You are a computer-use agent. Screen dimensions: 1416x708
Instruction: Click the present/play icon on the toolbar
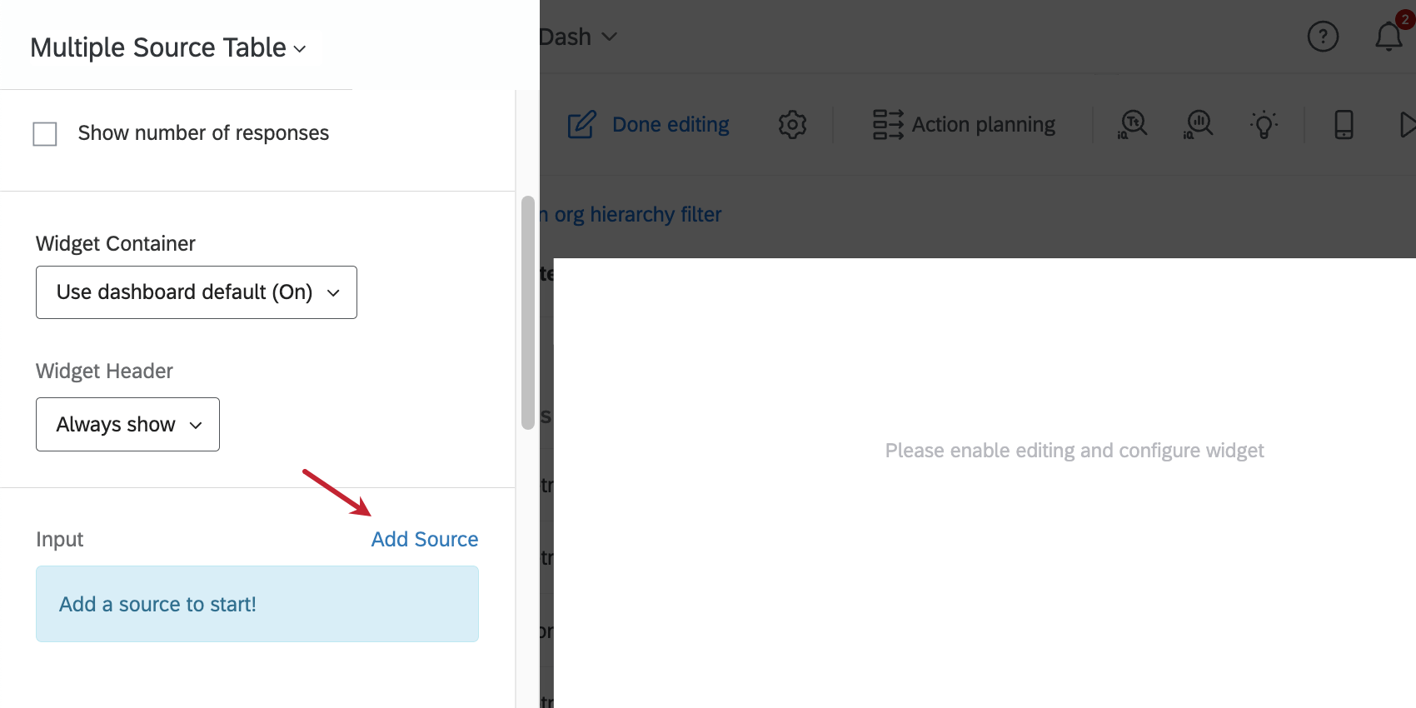point(1409,125)
